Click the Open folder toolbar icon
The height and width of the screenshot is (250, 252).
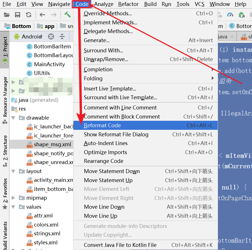click(x=7, y=15)
